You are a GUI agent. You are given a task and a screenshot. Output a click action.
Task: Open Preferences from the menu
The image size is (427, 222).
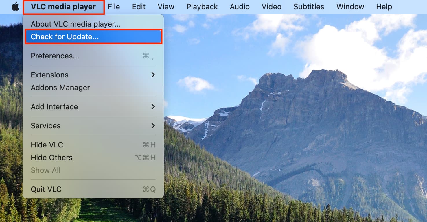pos(93,56)
